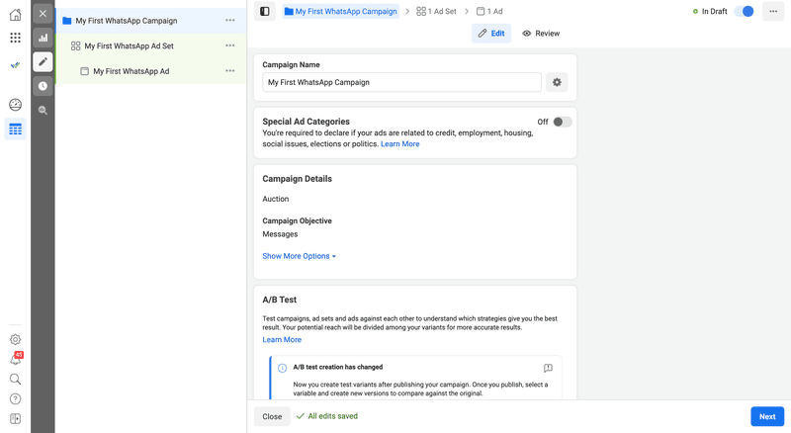Open Learn More link under A/B Test
Screen dimensions: 791x433
coord(282,340)
